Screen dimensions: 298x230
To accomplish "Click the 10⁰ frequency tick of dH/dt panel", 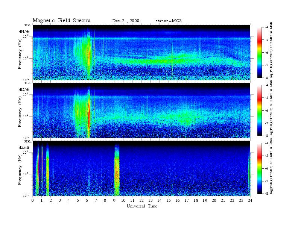I will [26, 58].
